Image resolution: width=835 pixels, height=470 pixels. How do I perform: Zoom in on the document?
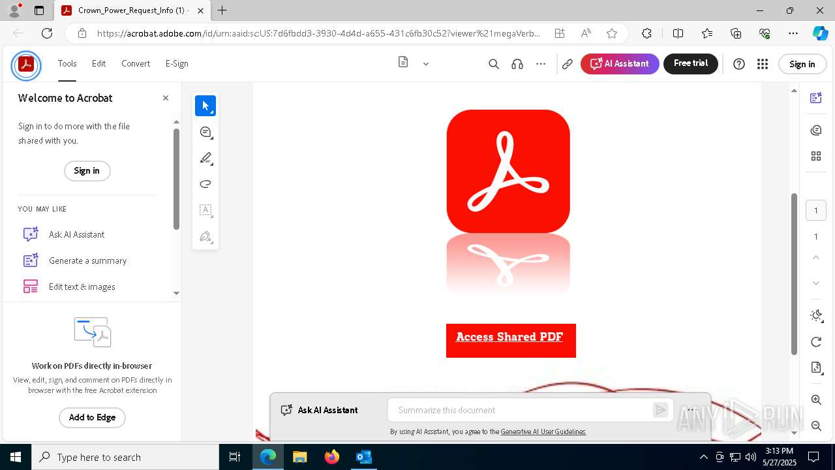(816, 400)
